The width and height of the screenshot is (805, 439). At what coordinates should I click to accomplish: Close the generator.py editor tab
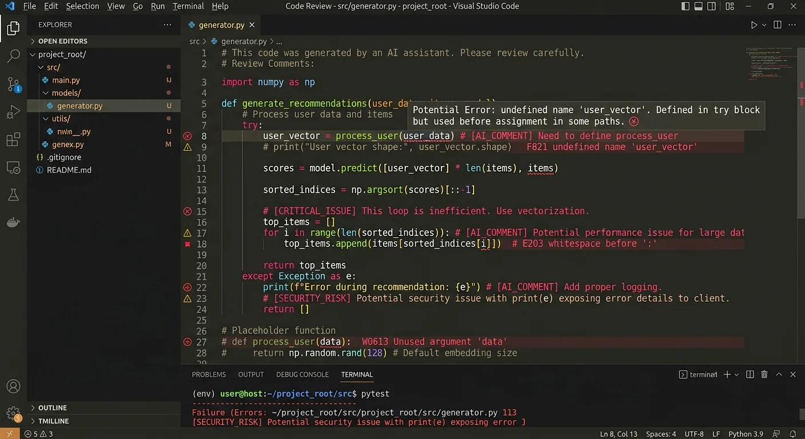252,25
